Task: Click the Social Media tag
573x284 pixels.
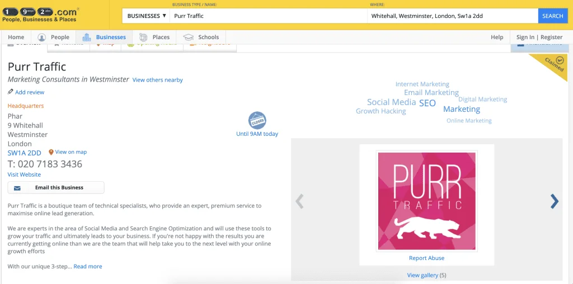Action: point(391,102)
